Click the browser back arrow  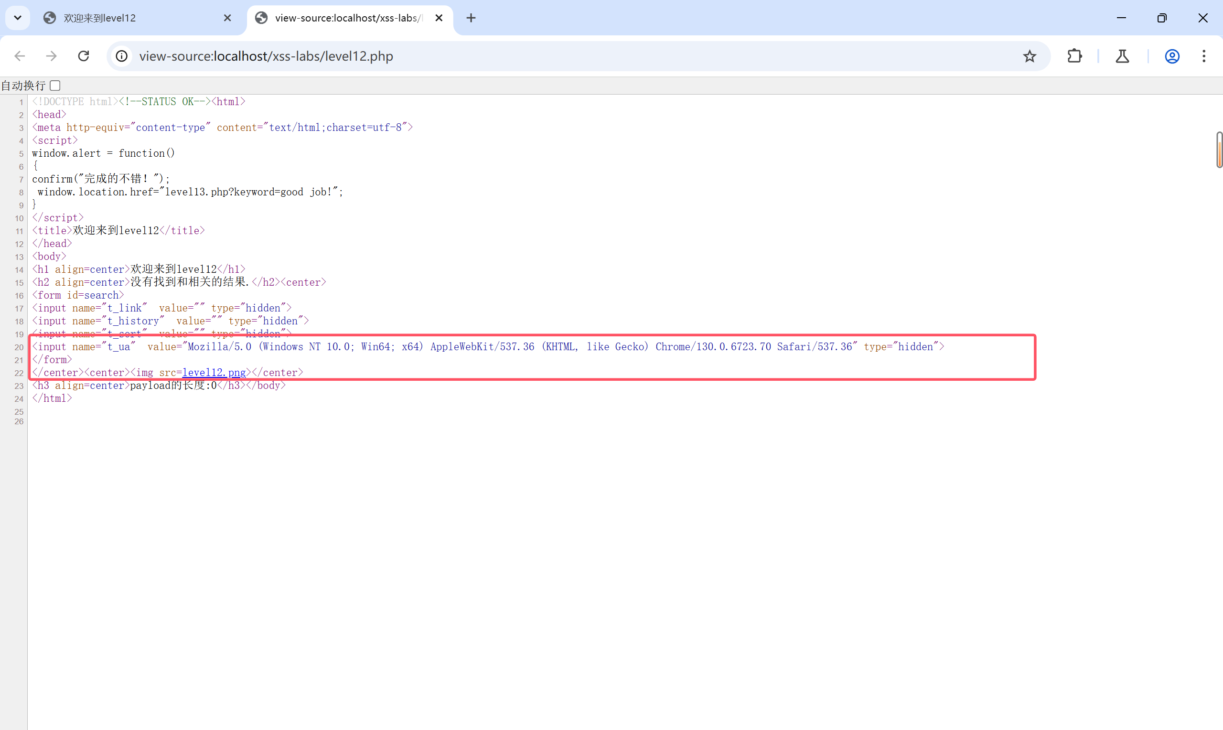[20, 56]
